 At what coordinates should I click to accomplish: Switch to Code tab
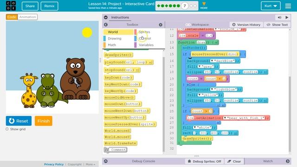[x=12, y=17]
